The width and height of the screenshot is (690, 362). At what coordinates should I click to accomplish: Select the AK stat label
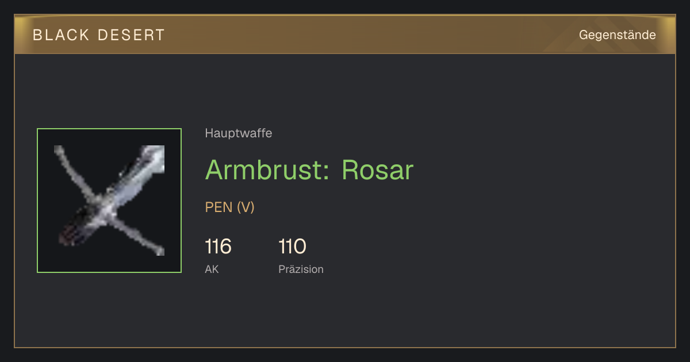pyautogui.click(x=212, y=269)
